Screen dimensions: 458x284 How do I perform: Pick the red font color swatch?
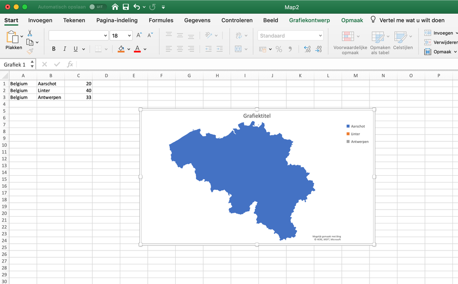pyautogui.click(x=137, y=50)
